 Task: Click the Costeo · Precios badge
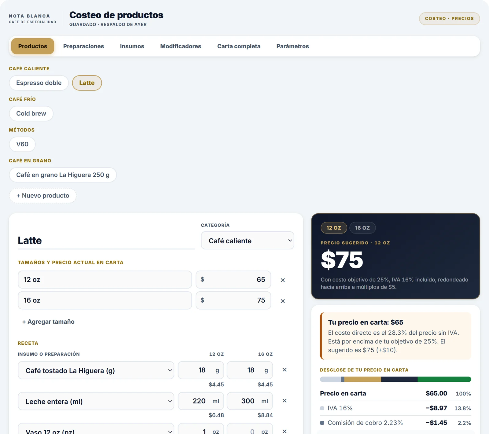[449, 19]
